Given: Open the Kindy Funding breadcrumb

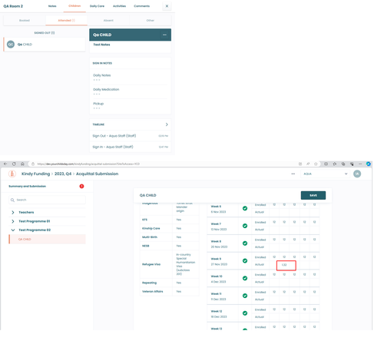Looking at the screenshot, I should coord(35,174).
